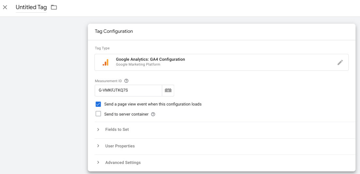Expand the User Properties chevron
The height and width of the screenshot is (174, 360).
pyautogui.click(x=98, y=146)
